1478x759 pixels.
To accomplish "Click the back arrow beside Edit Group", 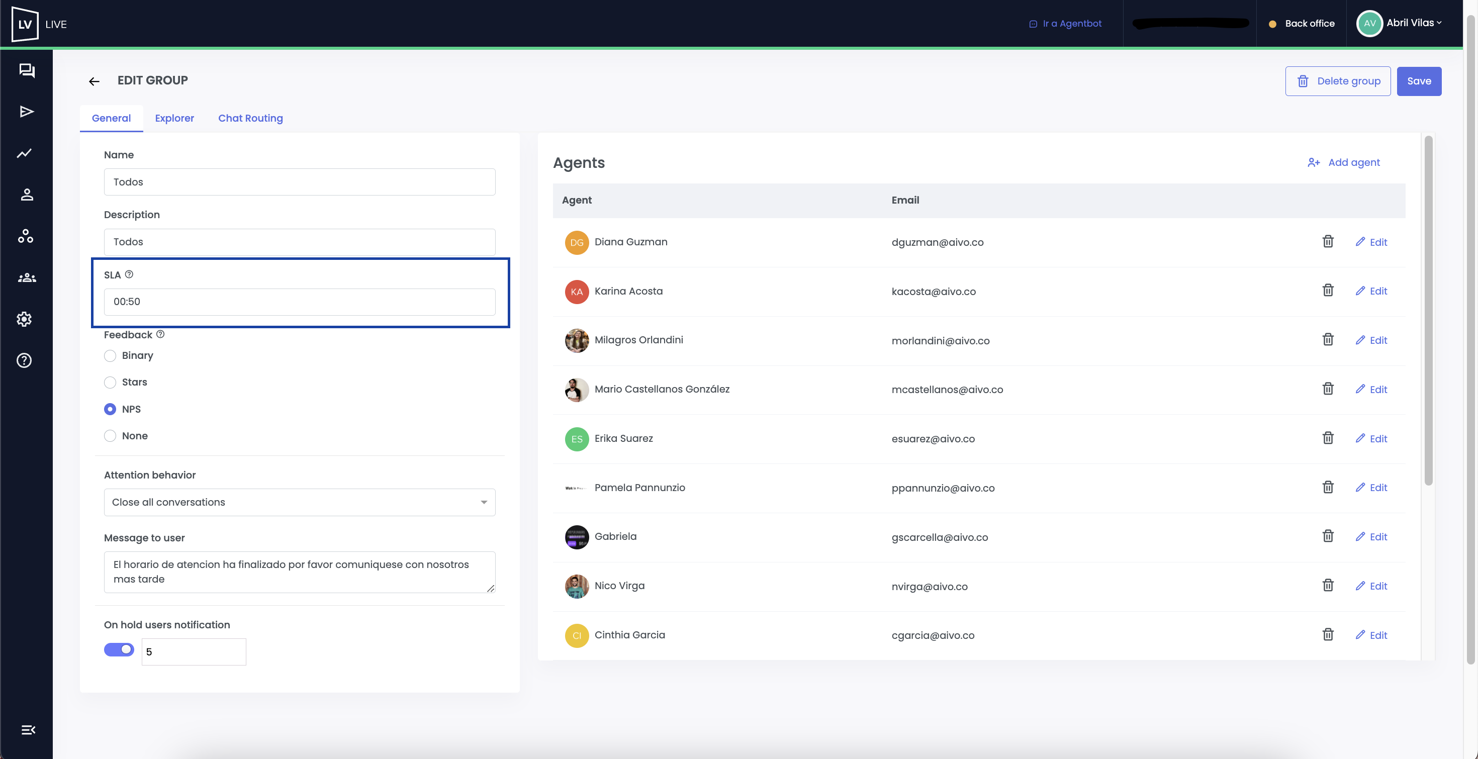I will pos(94,81).
